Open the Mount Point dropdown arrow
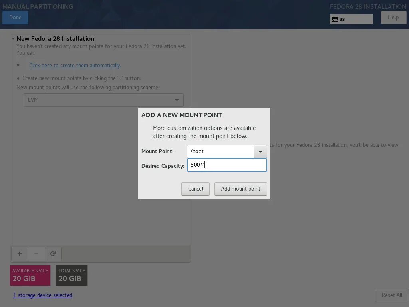Screen dimensions: 409x307 pyautogui.click(x=260, y=152)
